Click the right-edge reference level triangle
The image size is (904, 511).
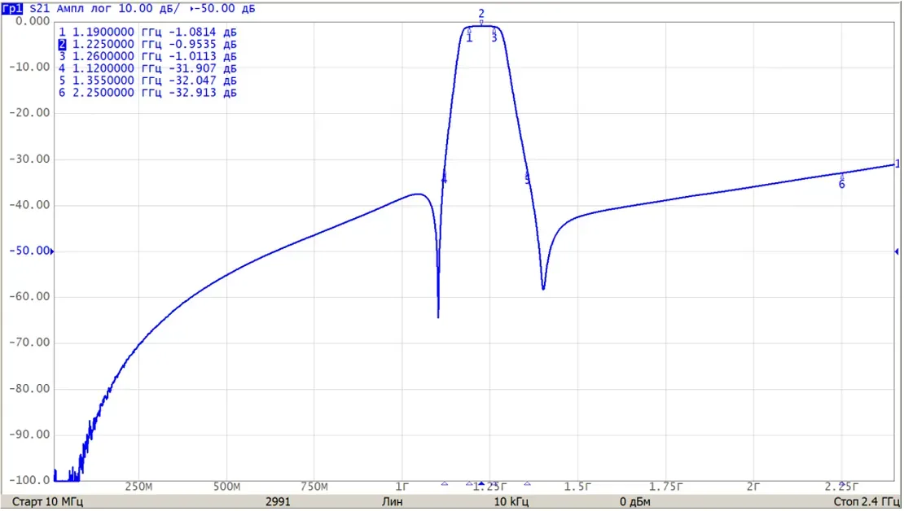(897, 251)
